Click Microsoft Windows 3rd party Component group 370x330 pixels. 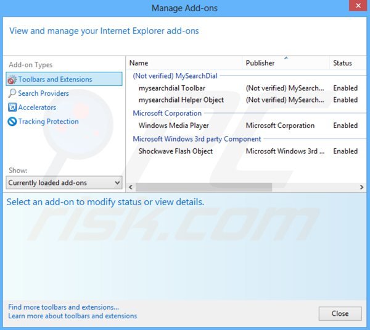[197, 139]
